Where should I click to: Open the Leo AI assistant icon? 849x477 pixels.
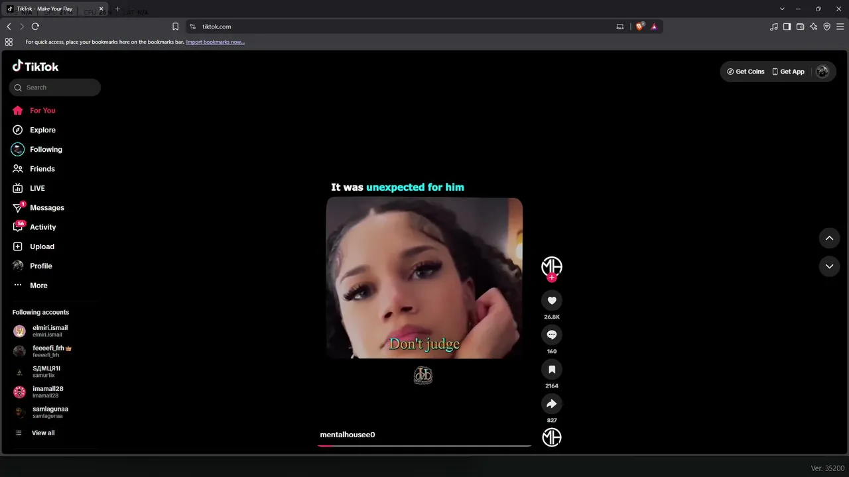pyautogui.click(x=813, y=26)
